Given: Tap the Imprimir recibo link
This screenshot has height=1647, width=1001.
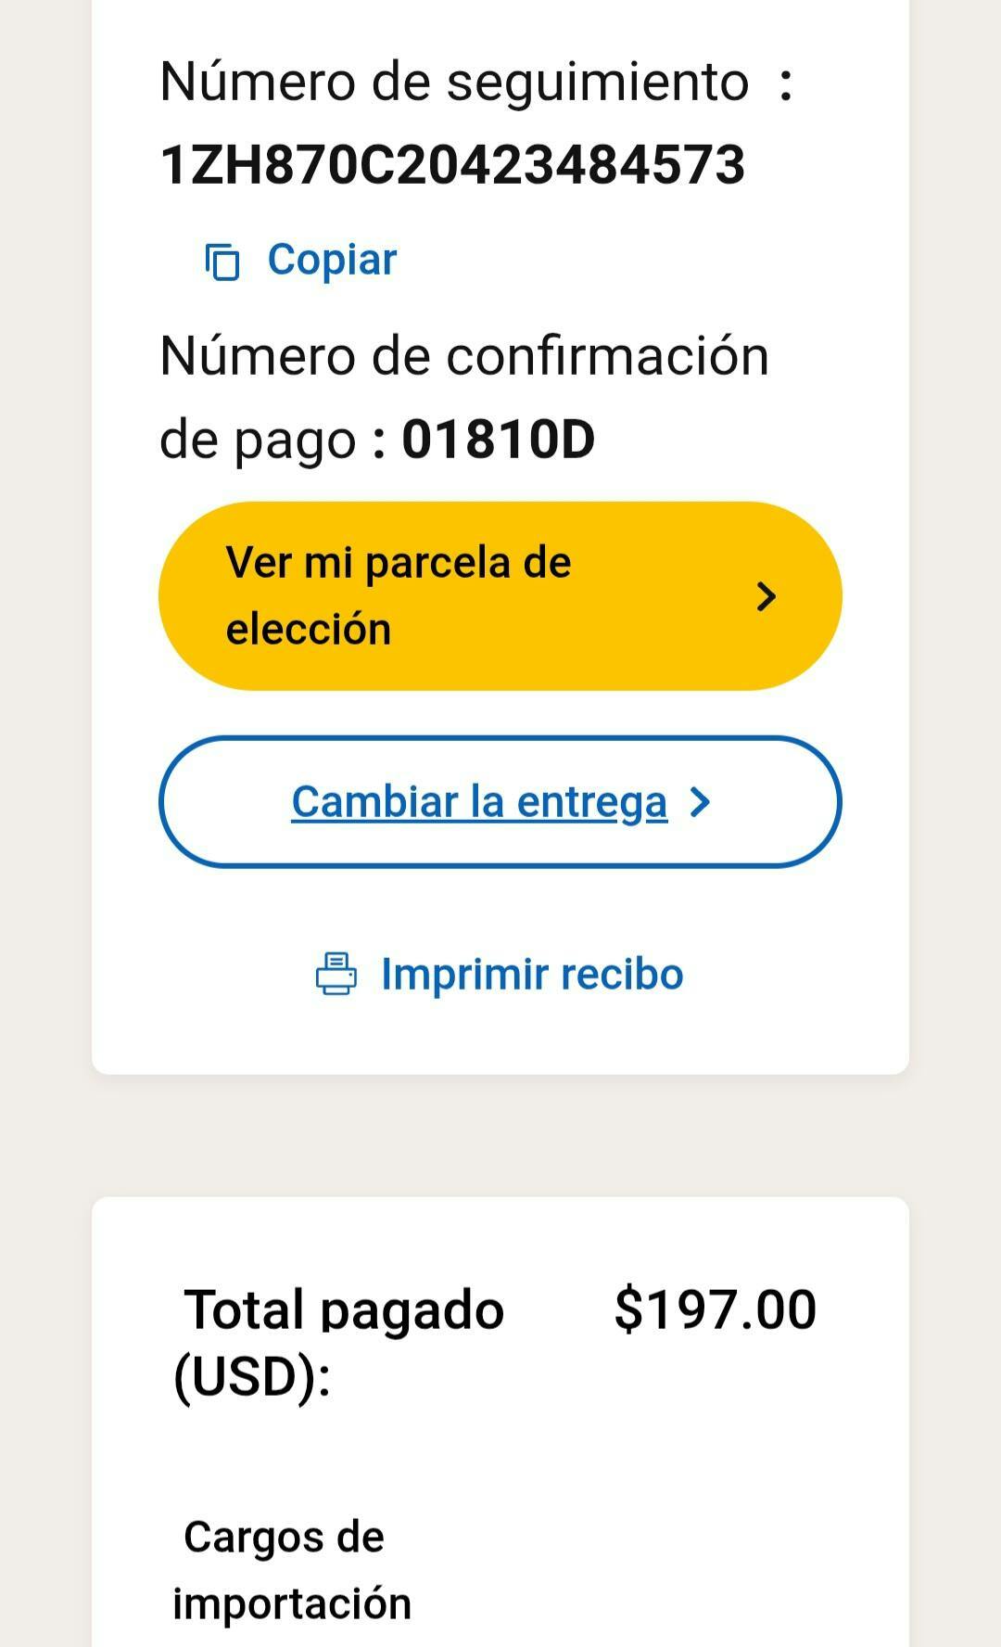Looking at the screenshot, I should pyautogui.click(x=532, y=974).
